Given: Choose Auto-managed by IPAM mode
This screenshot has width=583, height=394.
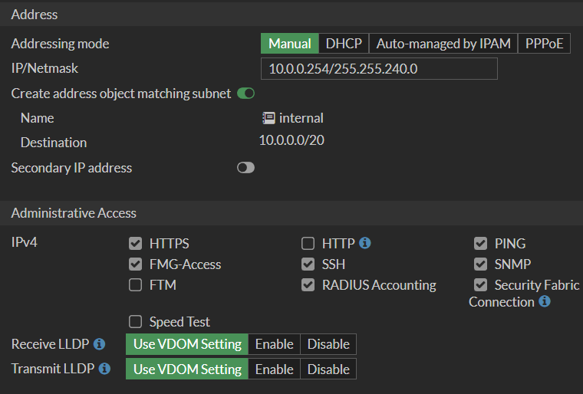Looking at the screenshot, I should click(443, 44).
